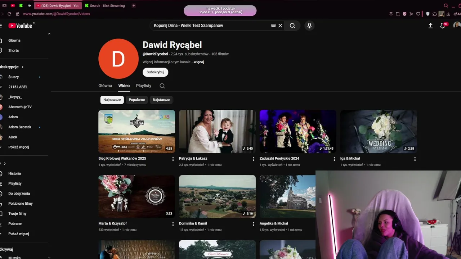This screenshot has width=461, height=259.
Task: Open the Dominika & Kamil thumbnail
Action: point(217,196)
